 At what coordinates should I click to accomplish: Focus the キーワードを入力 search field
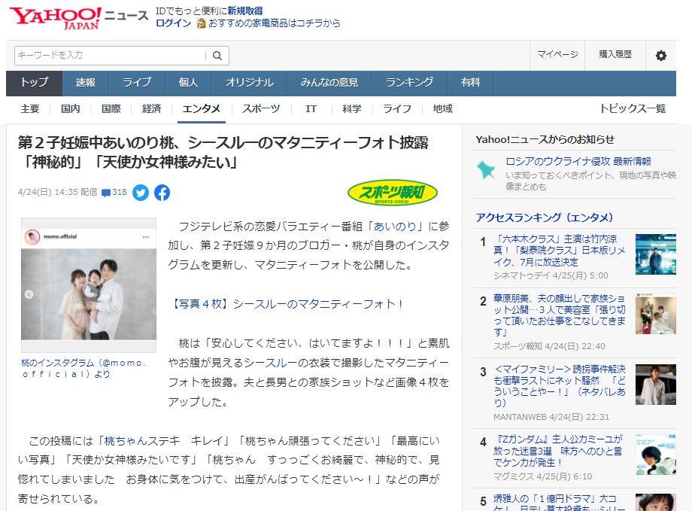tap(111, 55)
